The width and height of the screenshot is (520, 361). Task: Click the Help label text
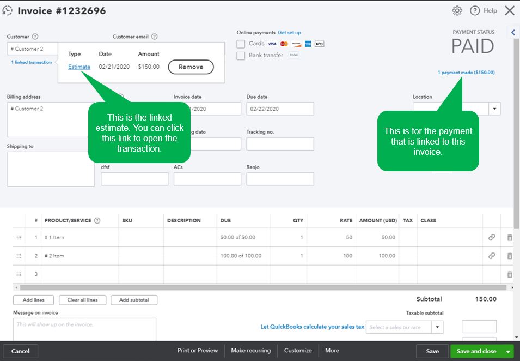click(490, 10)
